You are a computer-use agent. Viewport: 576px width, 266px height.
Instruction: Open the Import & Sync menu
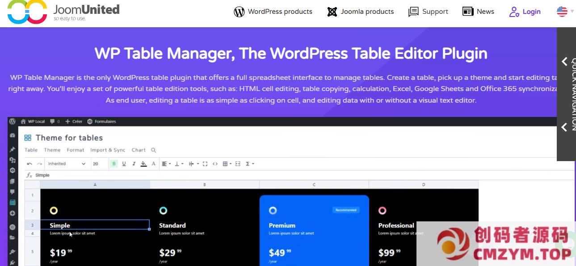pos(108,150)
